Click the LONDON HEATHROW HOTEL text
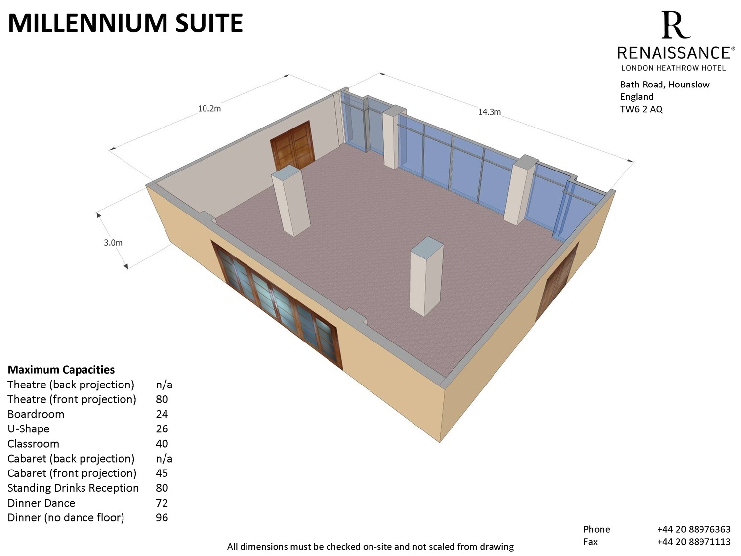Screen dimensions: 741x556 coord(673,68)
